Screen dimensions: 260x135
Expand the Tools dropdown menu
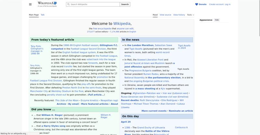click(x=190, y=15)
